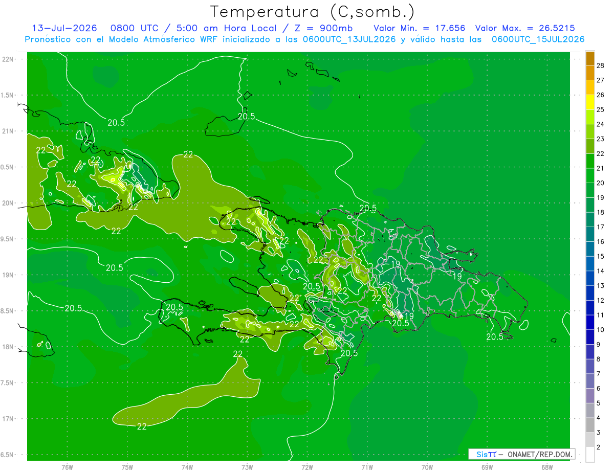This screenshot has width=614, height=474.
Task: Click the '68W' longitude axis label
Action: 547,467
